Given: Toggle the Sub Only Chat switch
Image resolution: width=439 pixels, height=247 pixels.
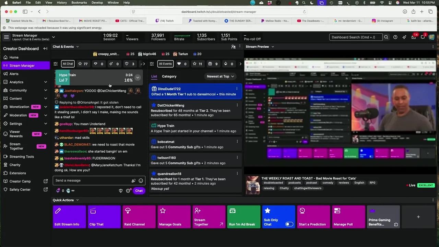Looking at the screenshot, I should tap(289, 224).
